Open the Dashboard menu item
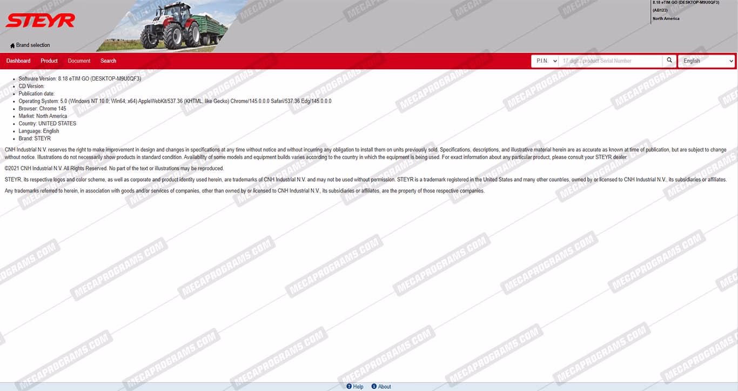Image resolution: width=738 pixels, height=391 pixels. point(18,61)
